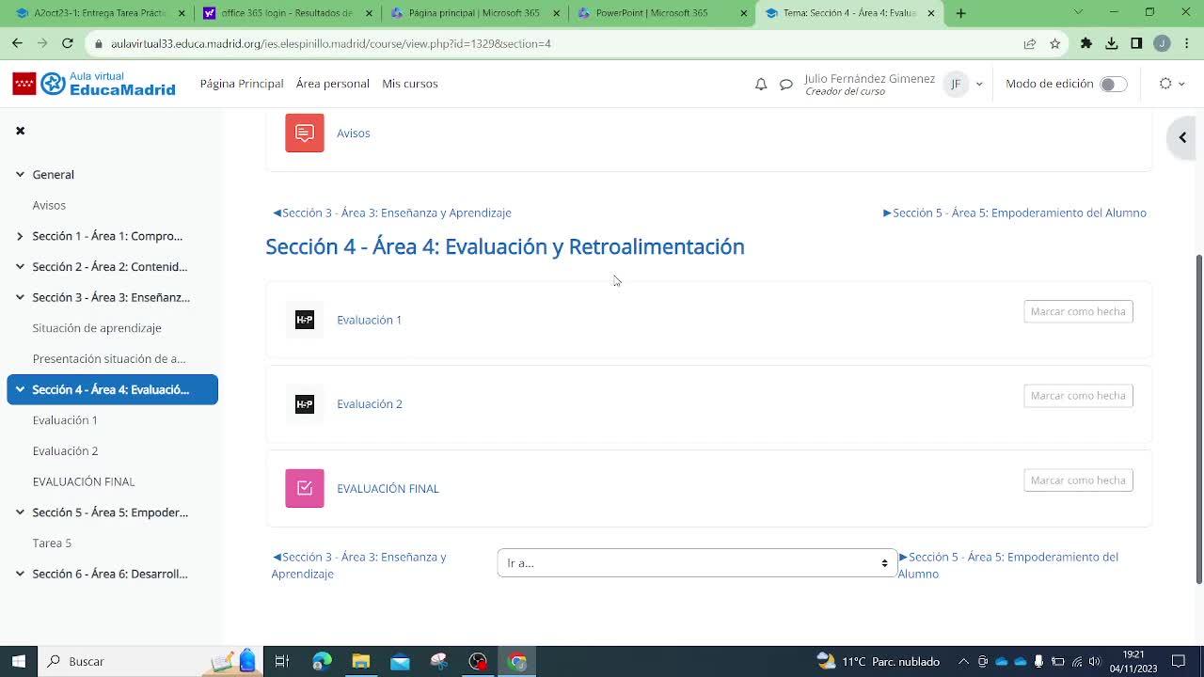Open the 'Ir a...' jump dropdown
1204x677 pixels.
pos(697,563)
